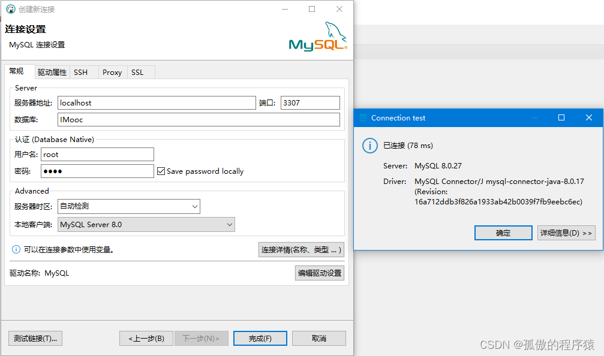Click the 下一步(N)> button
This screenshot has width=604, height=356.
point(202,338)
